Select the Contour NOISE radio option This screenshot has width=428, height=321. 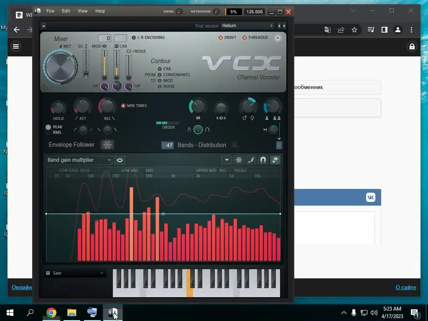[160, 86]
